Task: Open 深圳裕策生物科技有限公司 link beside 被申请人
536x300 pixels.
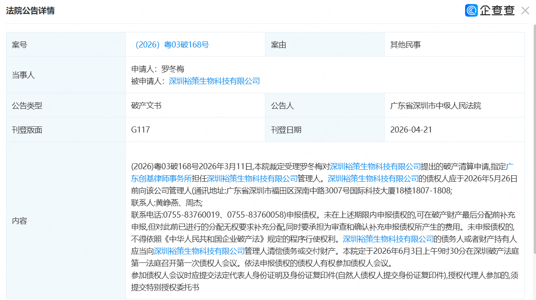Action: pos(214,81)
